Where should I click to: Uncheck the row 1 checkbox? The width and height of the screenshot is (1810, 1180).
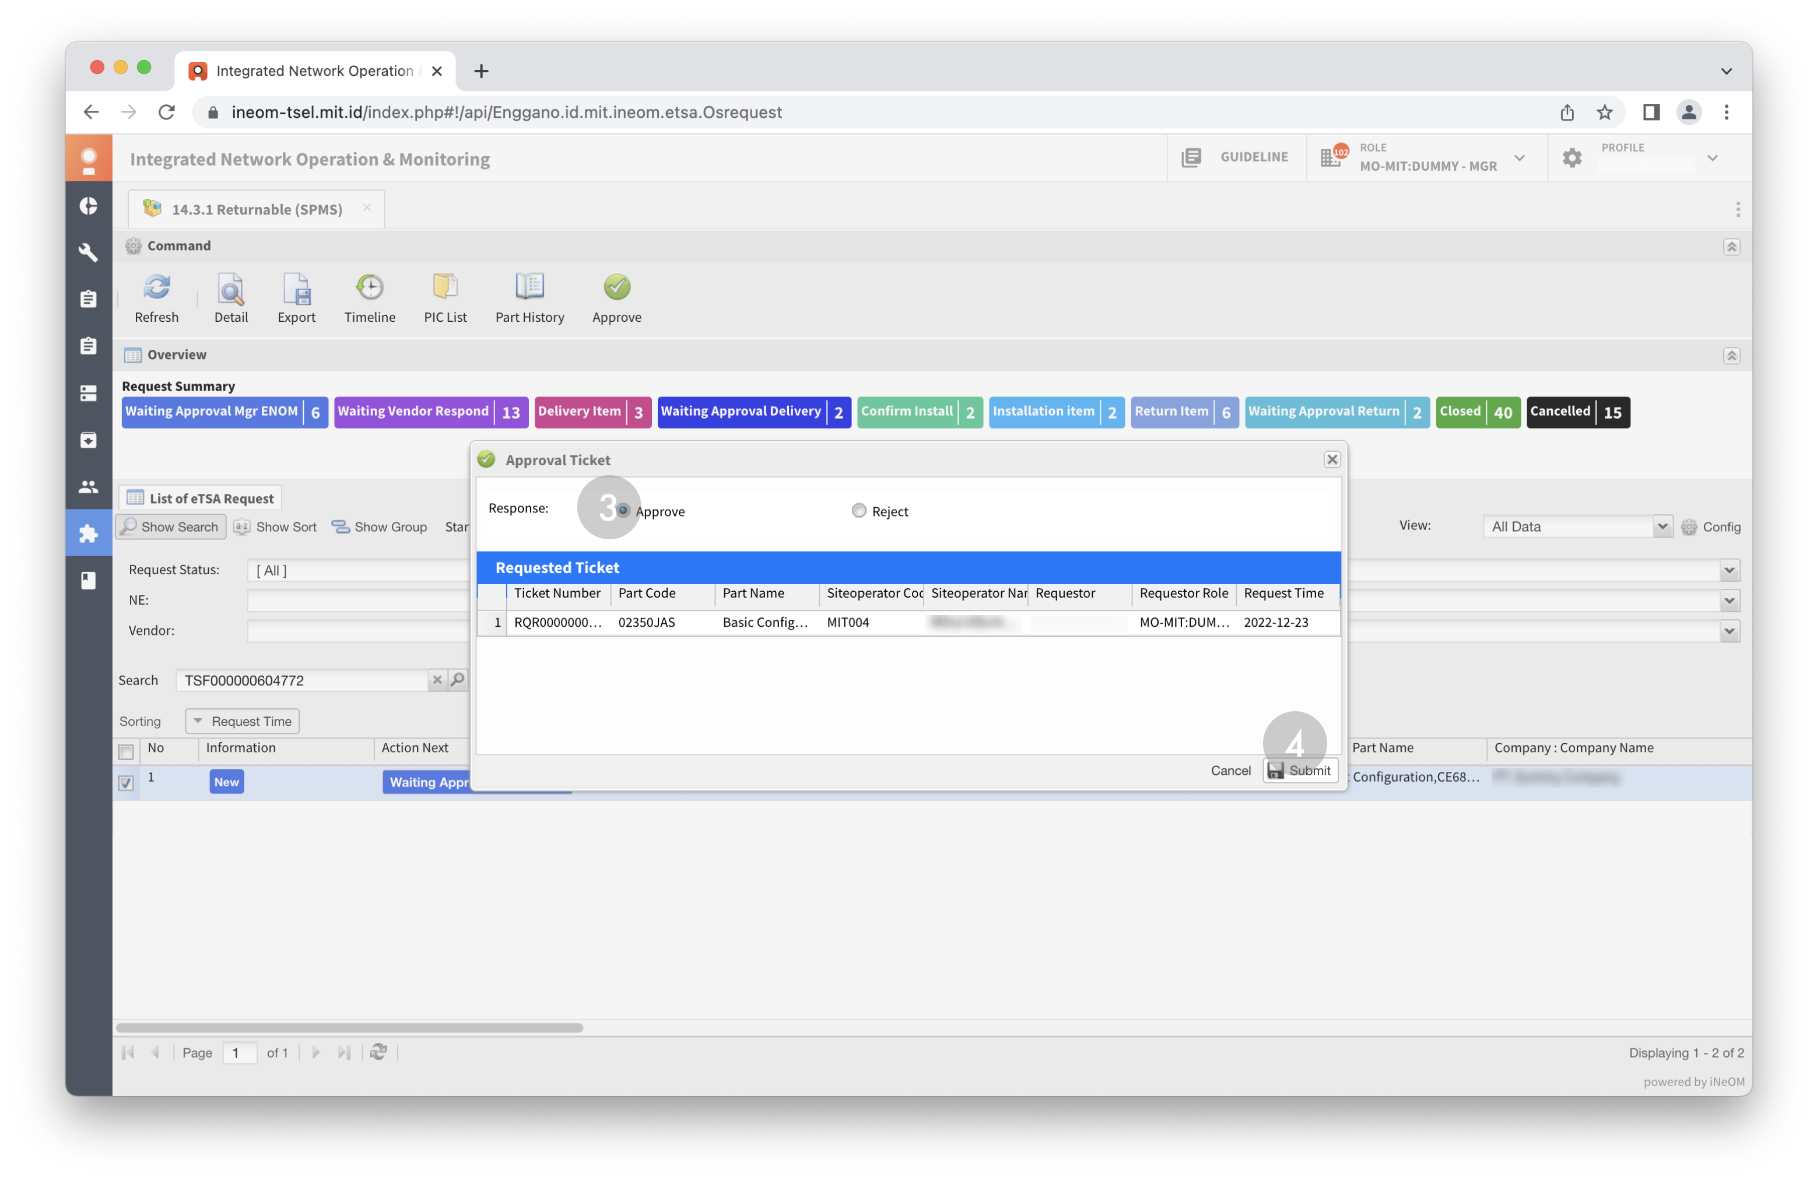(x=125, y=782)
